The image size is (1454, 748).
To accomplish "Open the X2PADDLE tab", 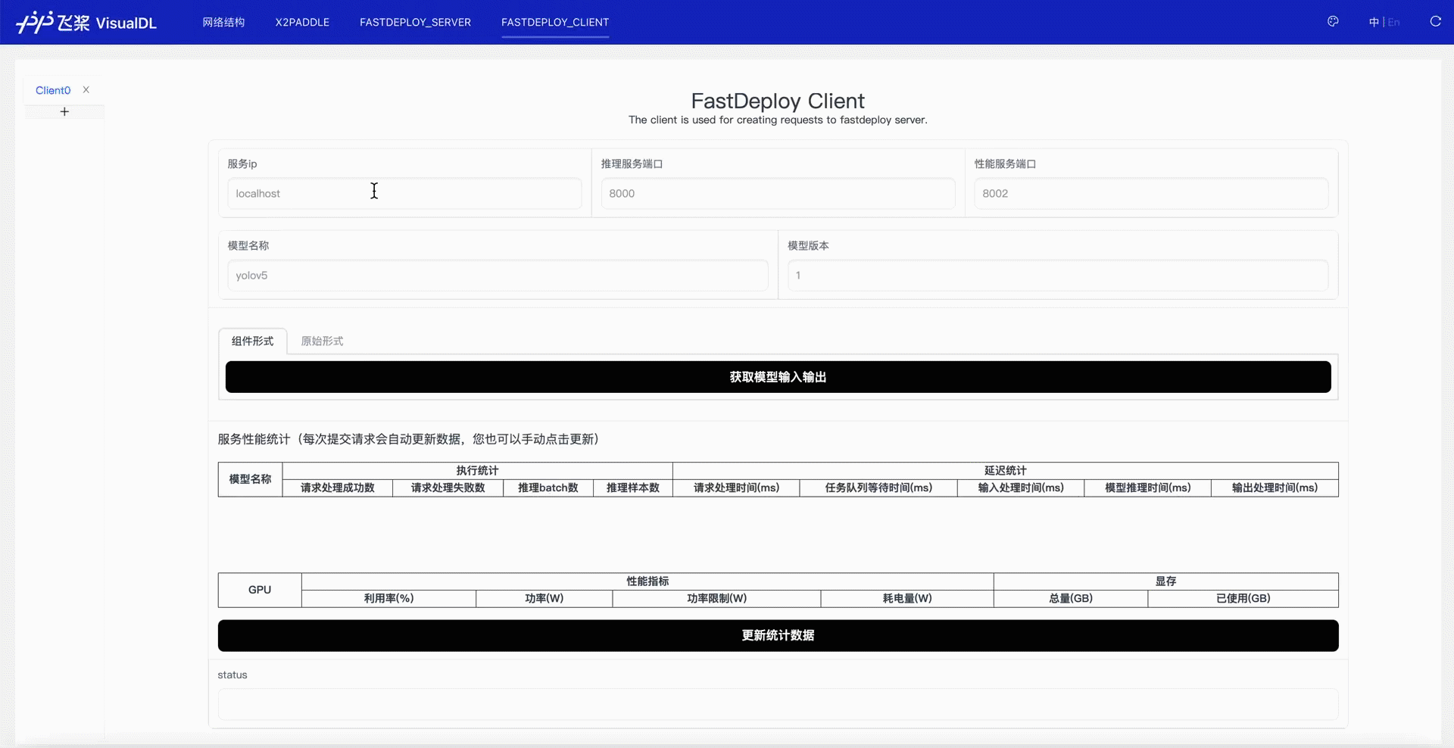I will [302, 23].
